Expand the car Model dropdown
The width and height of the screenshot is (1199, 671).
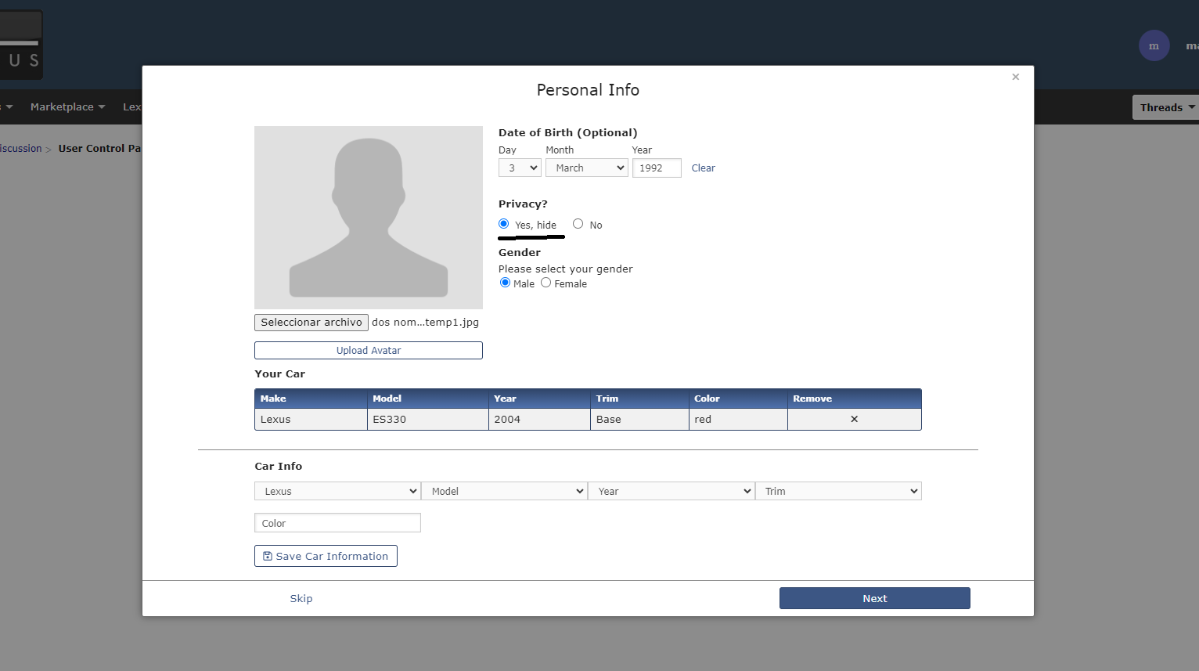(504, 491)
